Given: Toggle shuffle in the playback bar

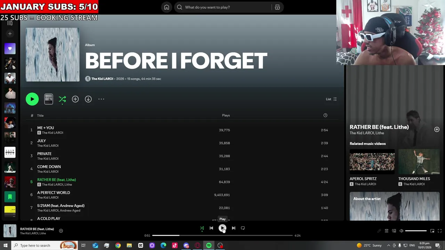Looking at the screenshot, I should pos(202,228).
